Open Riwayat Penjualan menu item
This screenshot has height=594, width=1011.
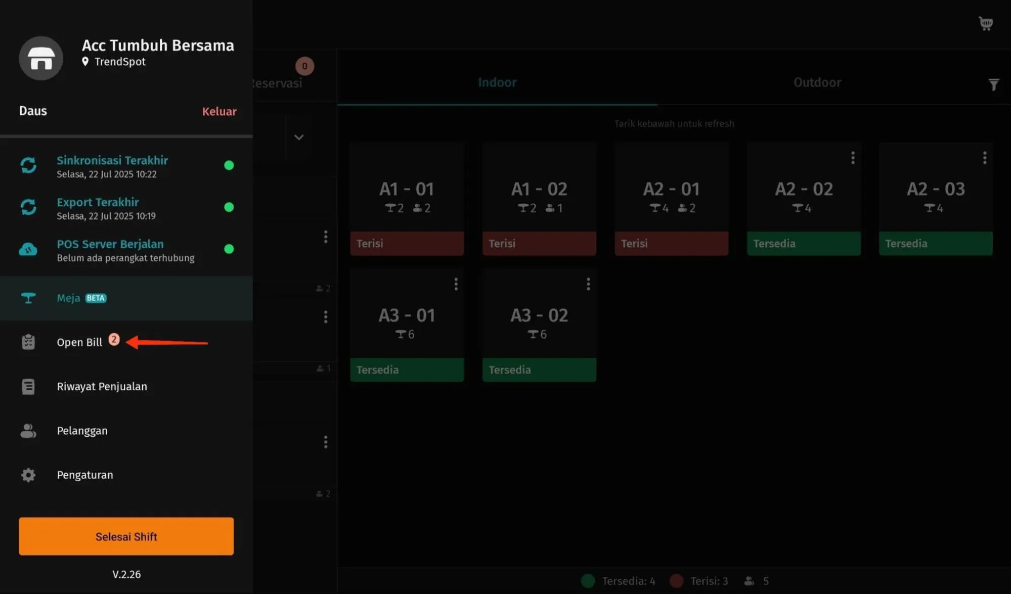pos(102,387)
